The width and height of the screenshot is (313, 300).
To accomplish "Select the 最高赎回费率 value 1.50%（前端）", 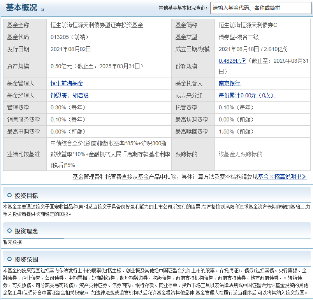I will (x=236, y=132).
